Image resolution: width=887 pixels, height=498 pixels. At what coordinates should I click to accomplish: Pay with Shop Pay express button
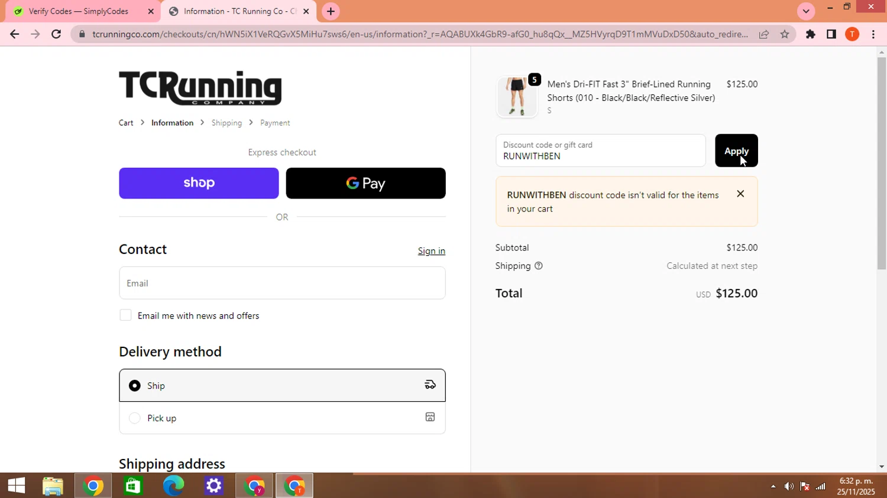(x=199, y=183)
